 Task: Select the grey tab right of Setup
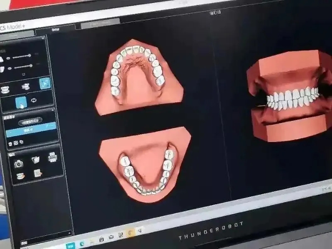coord(100,23)
